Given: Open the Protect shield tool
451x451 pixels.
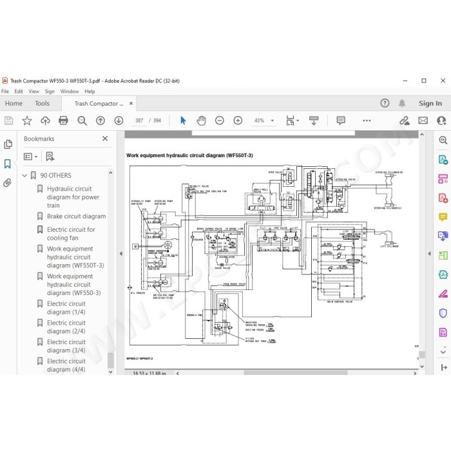Looking at the screenshot, I should (443, 313).
